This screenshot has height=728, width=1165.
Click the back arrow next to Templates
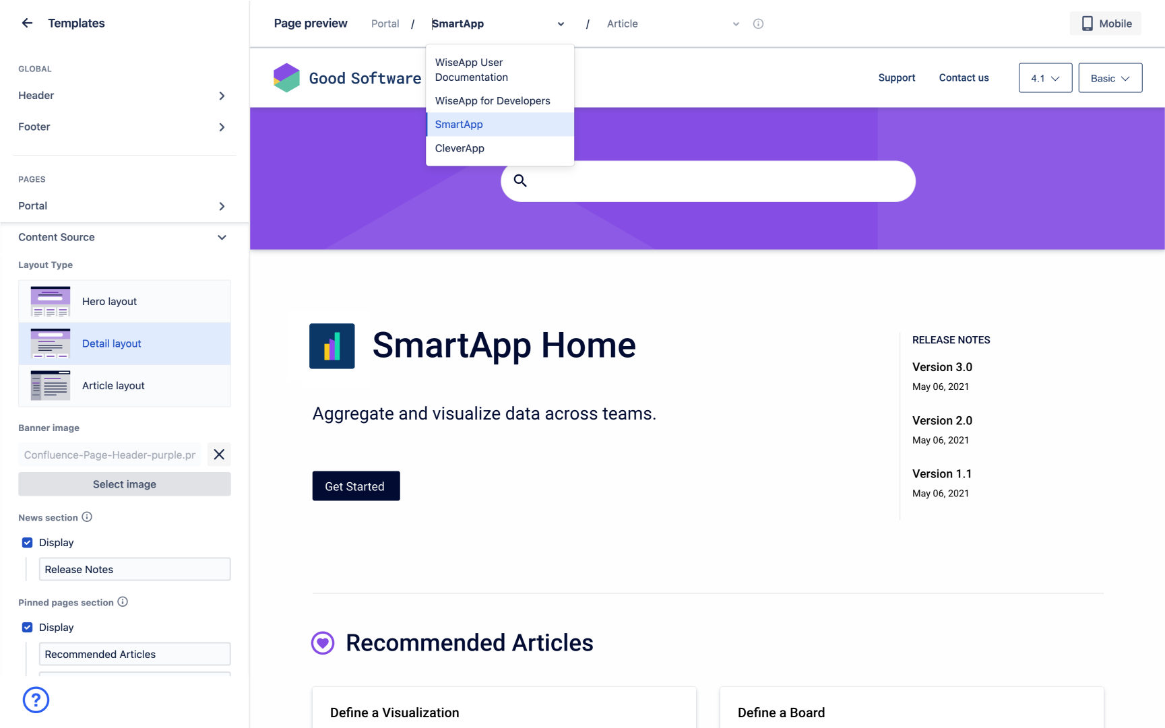(27, 23)
